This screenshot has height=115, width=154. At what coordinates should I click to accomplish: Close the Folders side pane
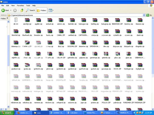coord(7,18)
